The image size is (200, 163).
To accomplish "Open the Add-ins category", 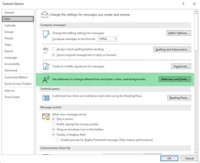I will tap(18, 90).
